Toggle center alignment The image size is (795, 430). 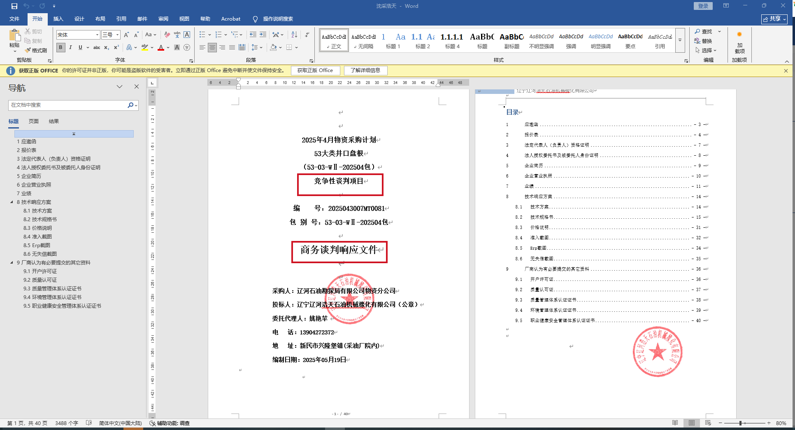[212, 47]
